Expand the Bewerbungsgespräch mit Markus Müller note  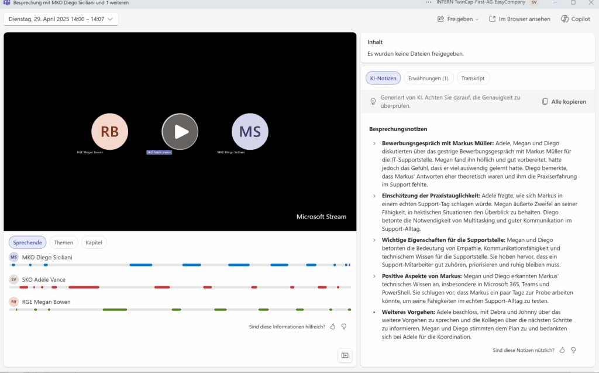coord(374,143)
